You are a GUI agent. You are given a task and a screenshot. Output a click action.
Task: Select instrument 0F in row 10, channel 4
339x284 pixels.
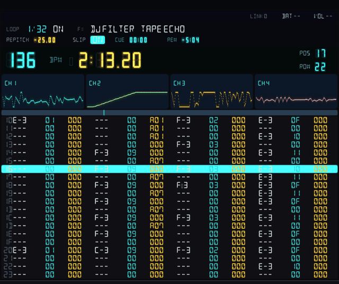click(x=296, y=120)
